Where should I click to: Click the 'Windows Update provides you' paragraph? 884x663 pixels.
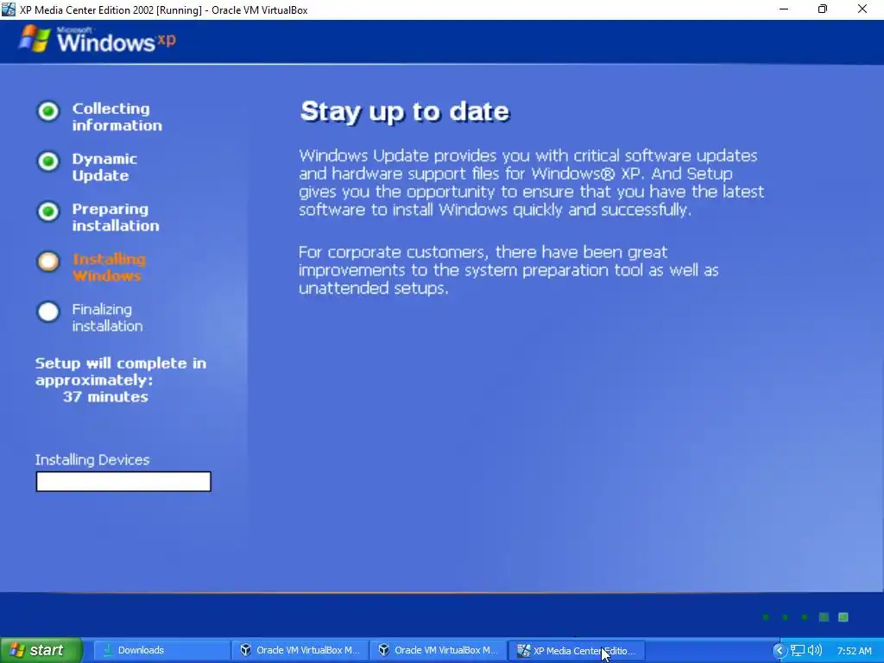(x=532, y=183)
